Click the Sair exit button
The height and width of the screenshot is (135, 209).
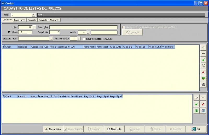click(x=196, y=129)
